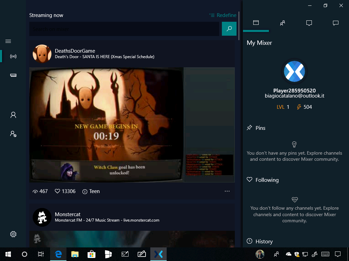Open File Explorer from taskbar

click(x=75, y=254)
